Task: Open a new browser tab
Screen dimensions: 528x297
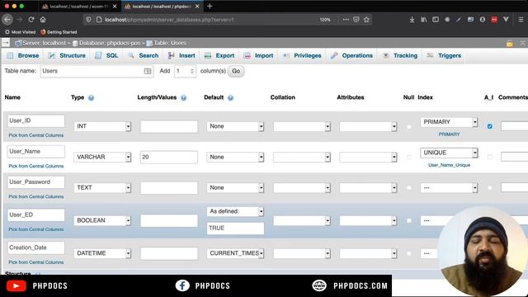Action: coord(210,6)
